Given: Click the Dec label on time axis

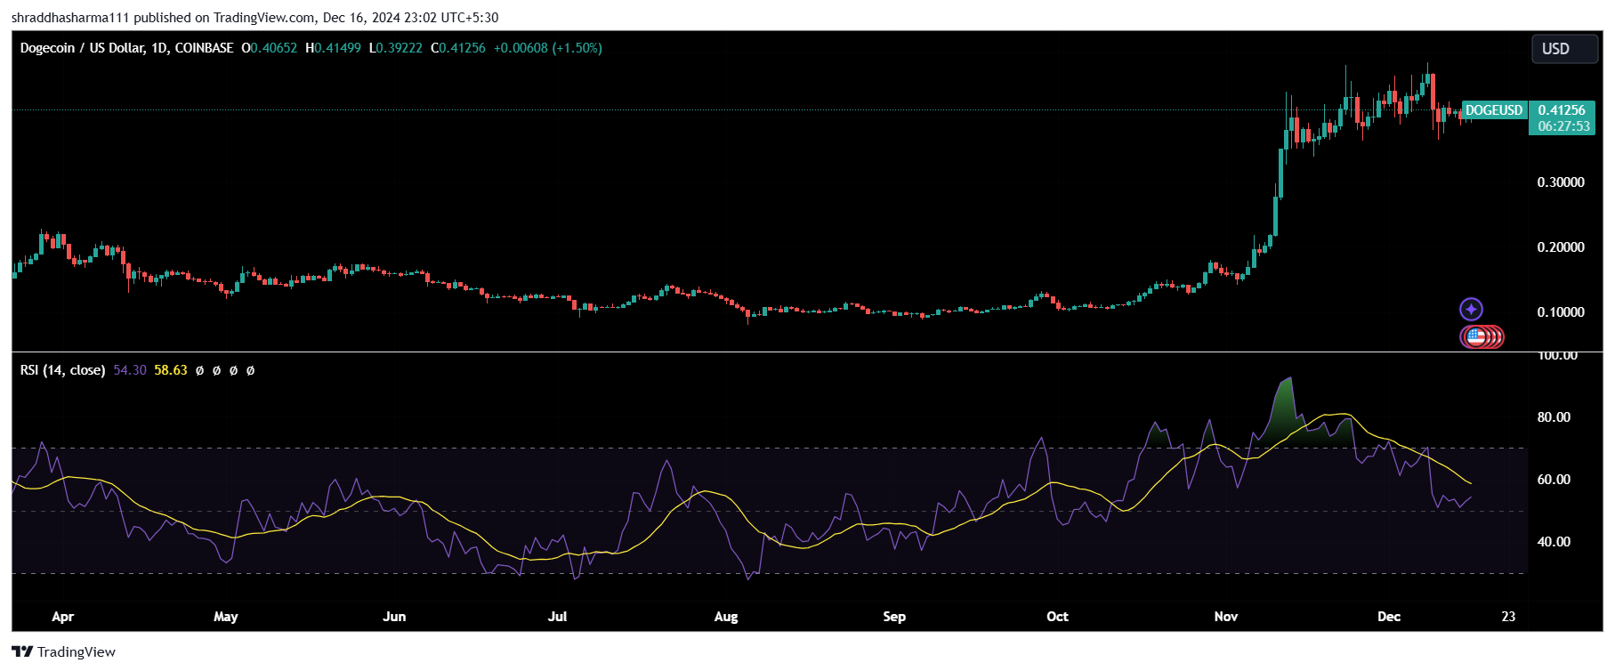Looking at the screenshot, I should 1389,617.
